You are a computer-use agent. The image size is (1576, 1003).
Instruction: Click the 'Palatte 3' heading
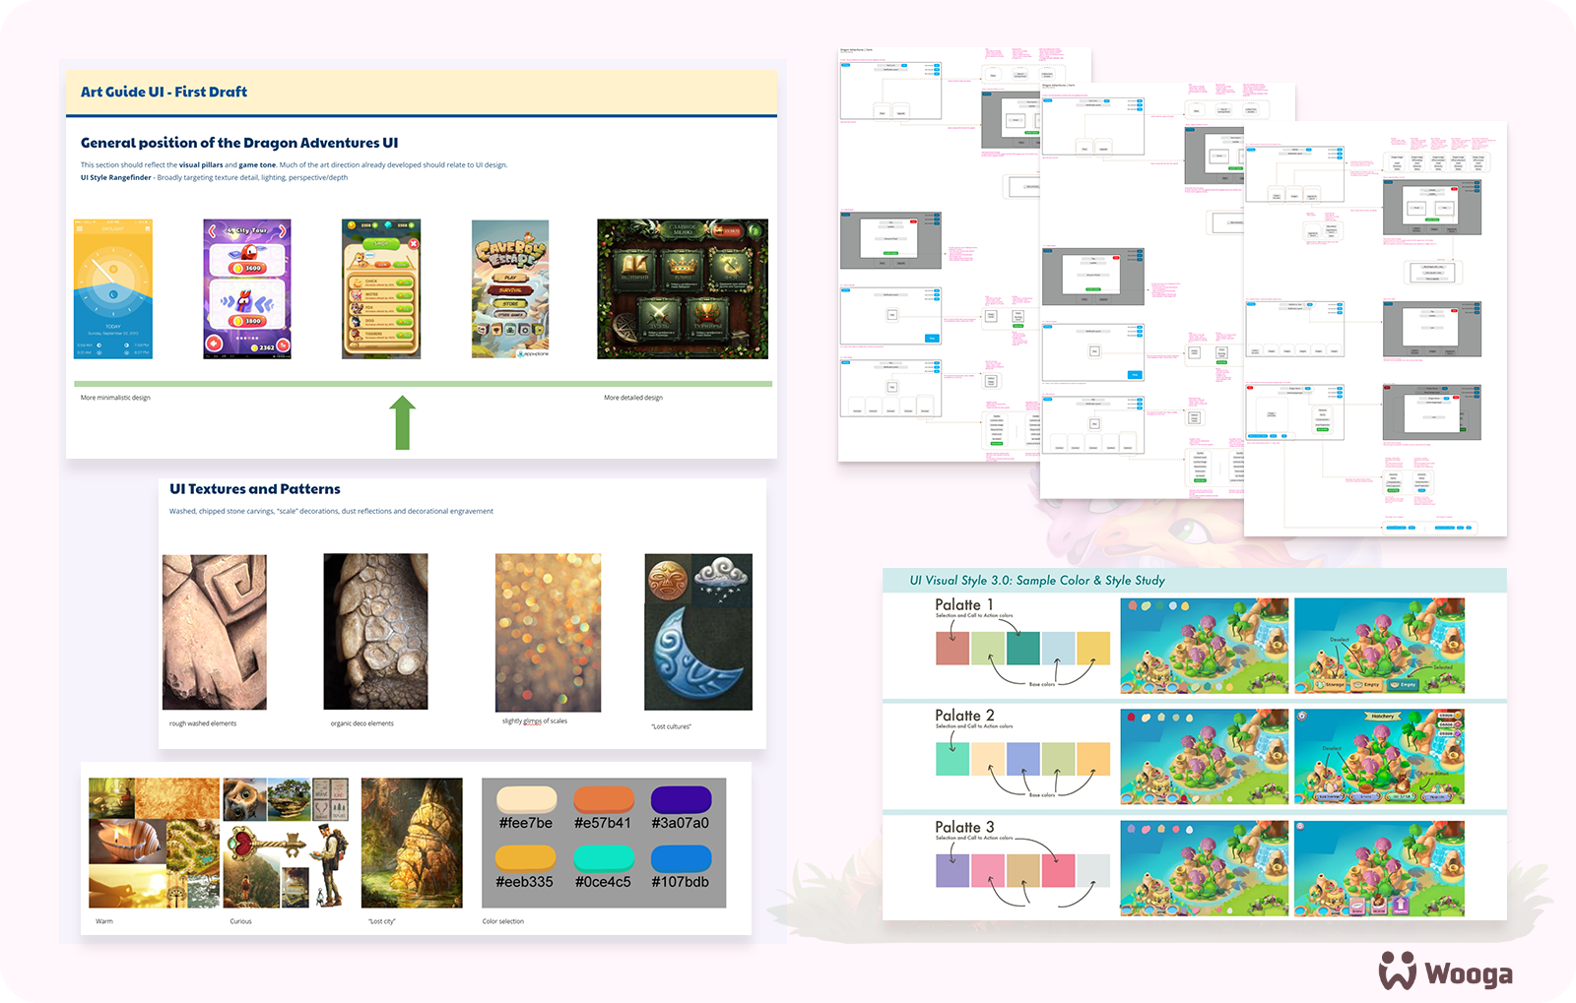coord(964,827)
